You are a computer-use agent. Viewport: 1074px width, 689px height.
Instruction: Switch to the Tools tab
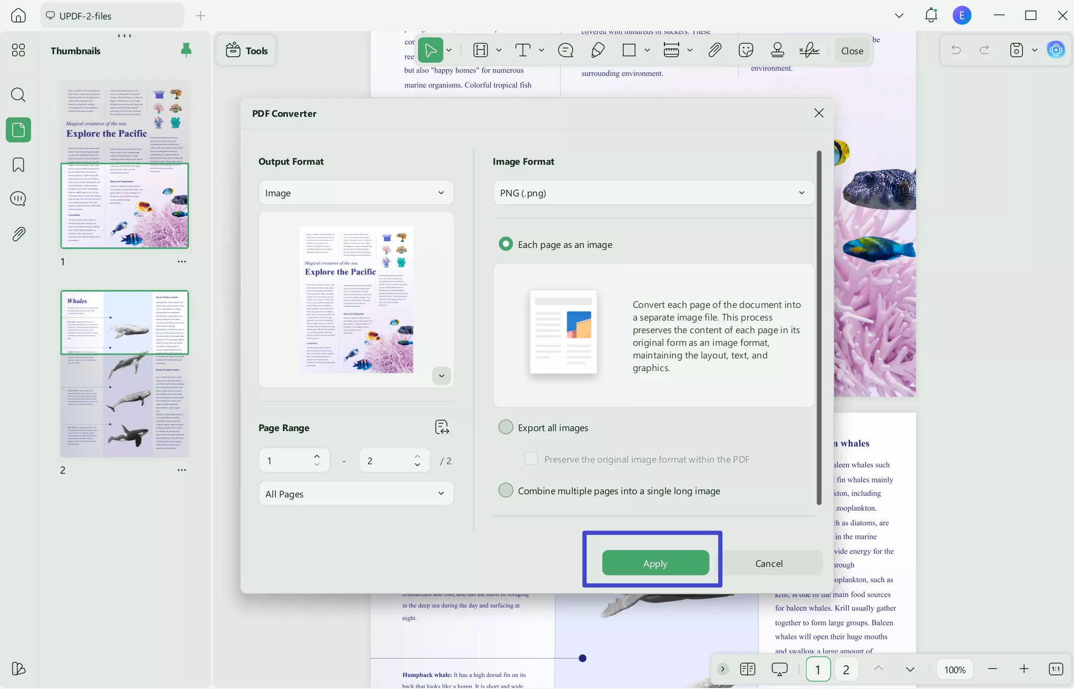(x=246, y=50)
